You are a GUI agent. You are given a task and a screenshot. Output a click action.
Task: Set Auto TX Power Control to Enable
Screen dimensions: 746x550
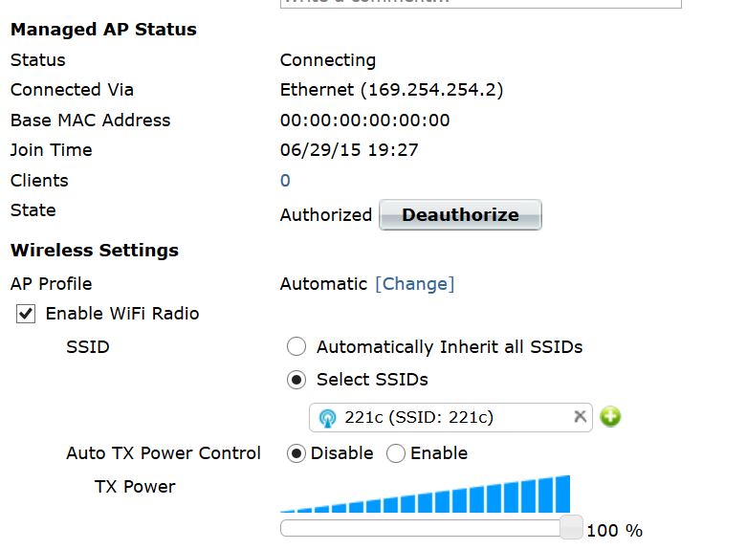pos(396,453)
